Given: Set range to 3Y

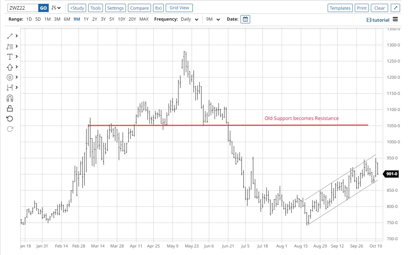Looking at the screenshot, I should 103,19.
